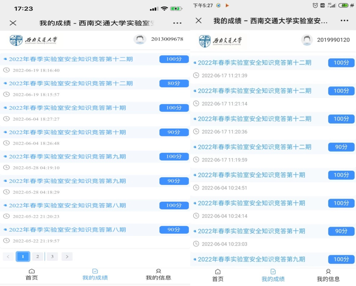The height and width of the screenshot is (286, 356).
Task: Click the 80分 score badge
Action: (x=174, y=83)
